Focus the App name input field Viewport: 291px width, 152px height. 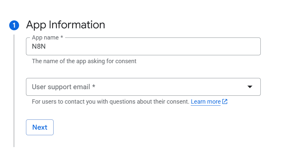coord(143,47)
